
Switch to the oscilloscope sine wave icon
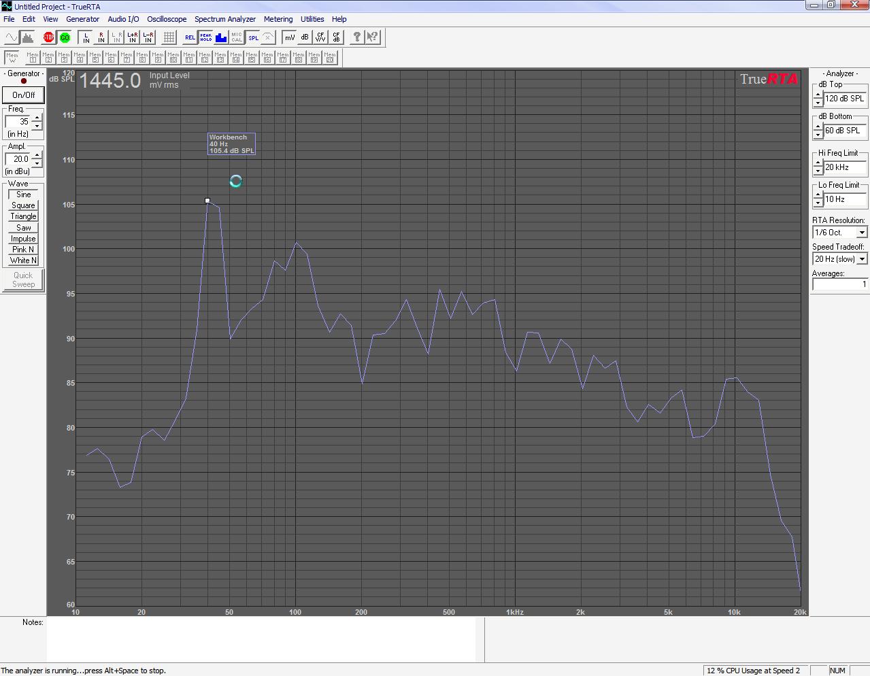coord(12,37)
